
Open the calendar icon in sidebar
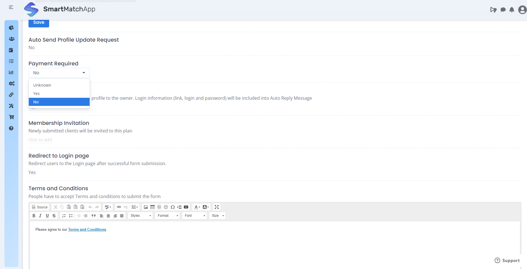click(x=11, y=50)
